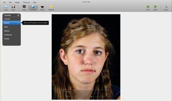
Task: Close the Touchup panel
Action: pos(18,15)
